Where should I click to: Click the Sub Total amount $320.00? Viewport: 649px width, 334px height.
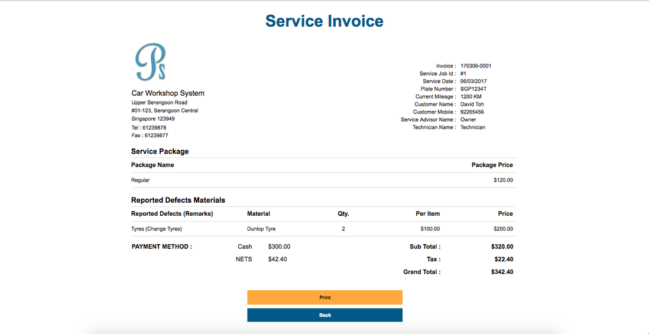(x=502, y=247)
